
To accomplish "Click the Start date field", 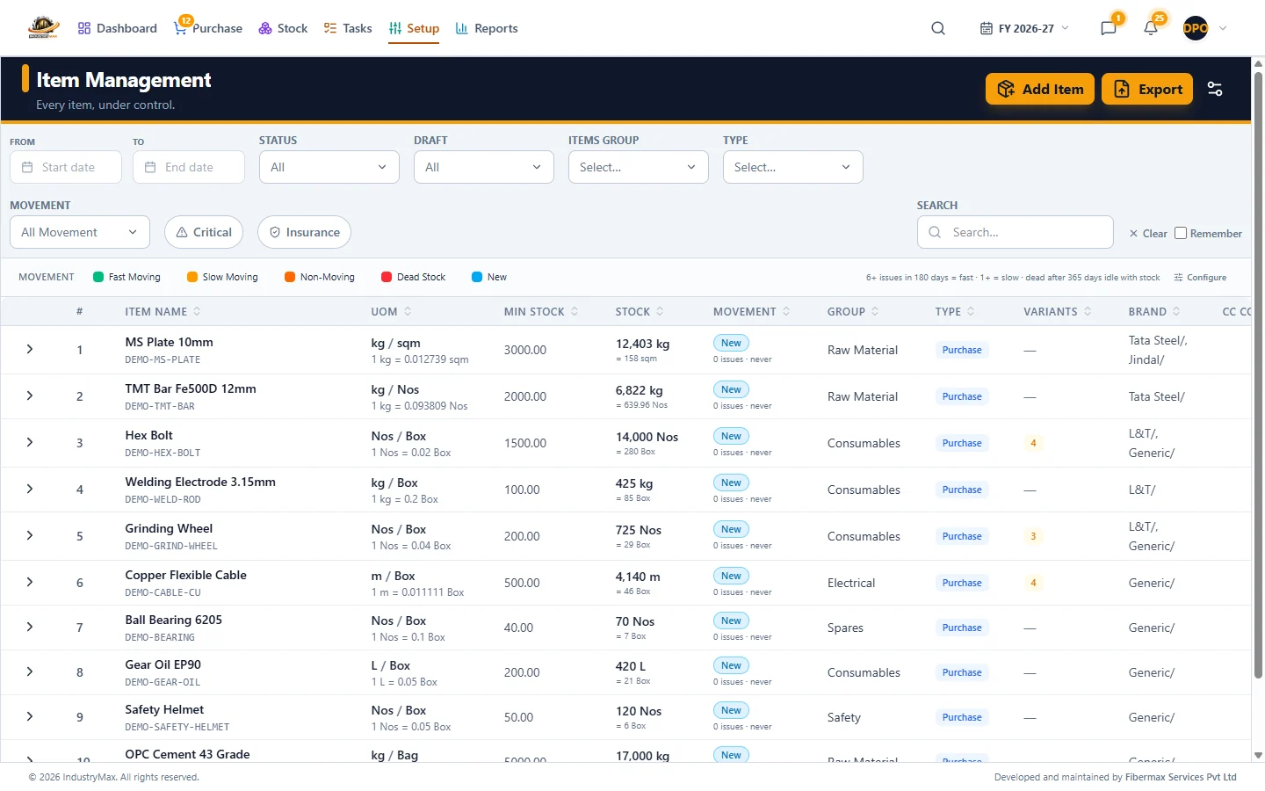I will pos(66,167).
